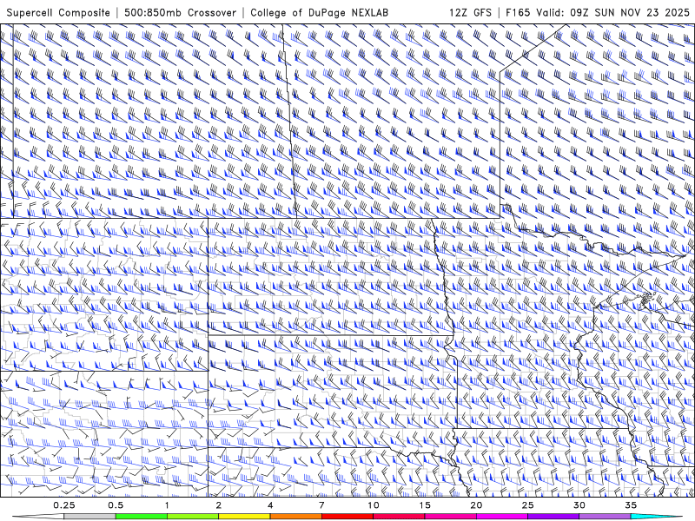Click the "1" legend value
The image size is (695, 521).
click(x=167, y=505)
